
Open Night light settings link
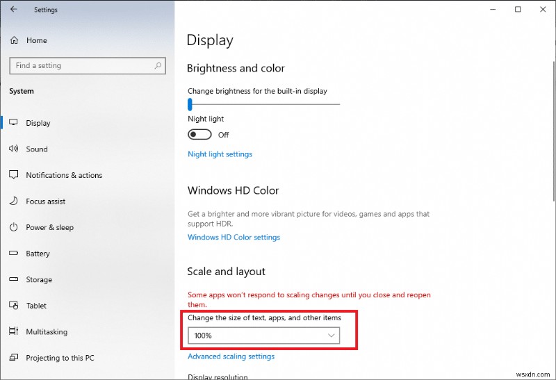tap(220, 154)
